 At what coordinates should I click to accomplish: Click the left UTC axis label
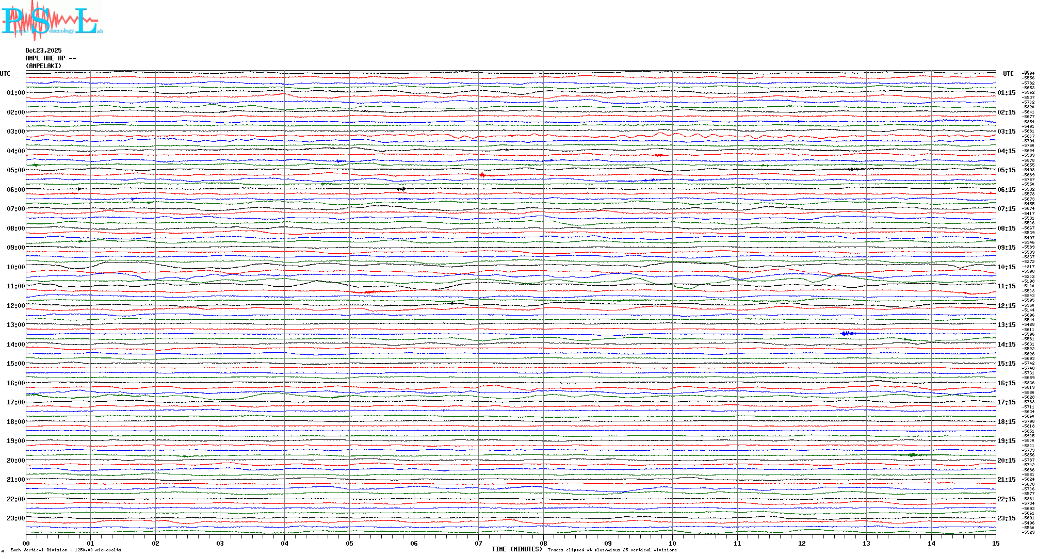click(x=5, y=74)
